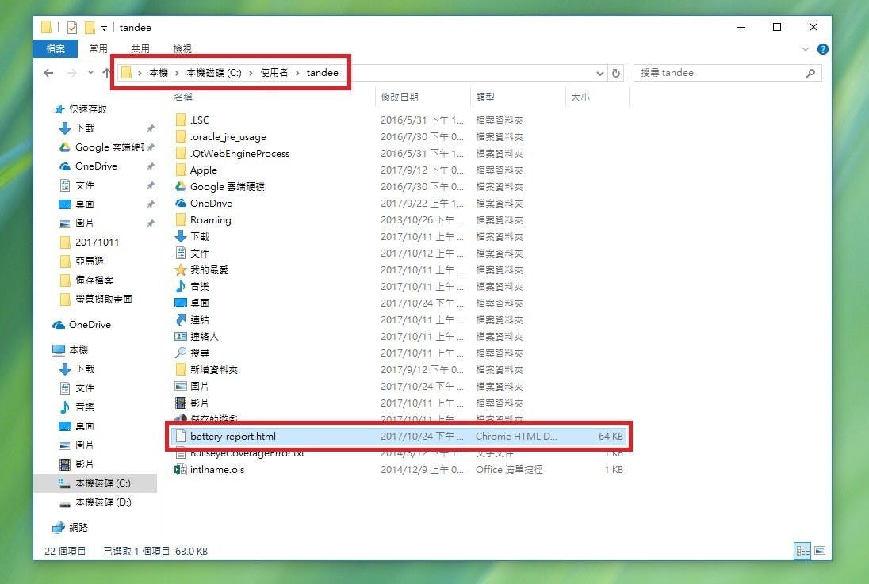Image resolution: width=869 pixels, height=584 pixels.
Task: Open Quick Access Toolbar customize dropdown
Action: pyautogui.click(x=104, y=28)
